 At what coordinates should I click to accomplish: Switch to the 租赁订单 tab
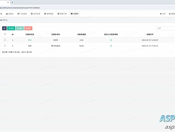62,14
